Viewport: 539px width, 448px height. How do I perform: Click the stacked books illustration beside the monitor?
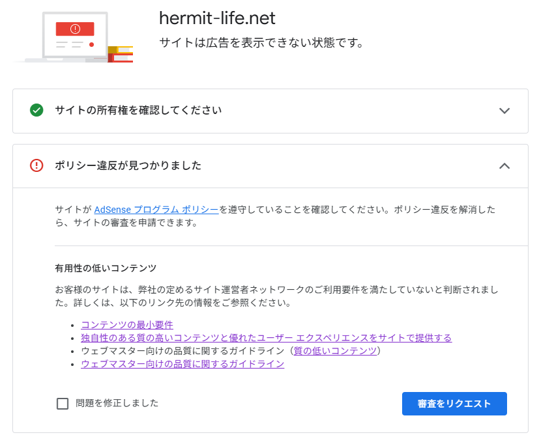click(x=121, y=53)
